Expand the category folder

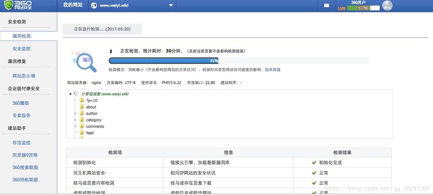75,120
